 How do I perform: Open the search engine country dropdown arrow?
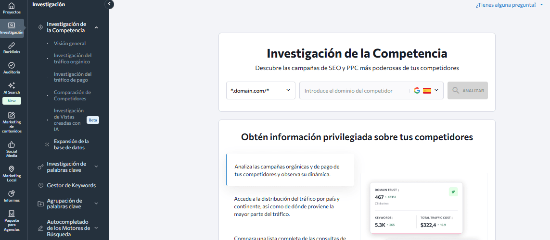[436, 90]
